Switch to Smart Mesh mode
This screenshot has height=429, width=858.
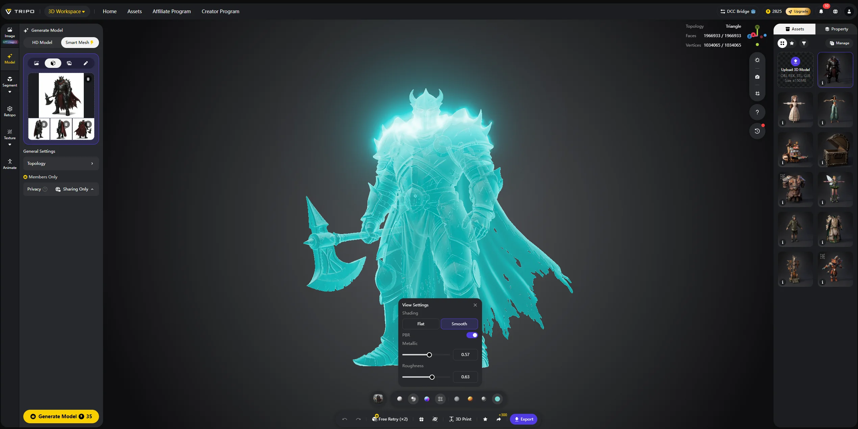click(80, 43)
